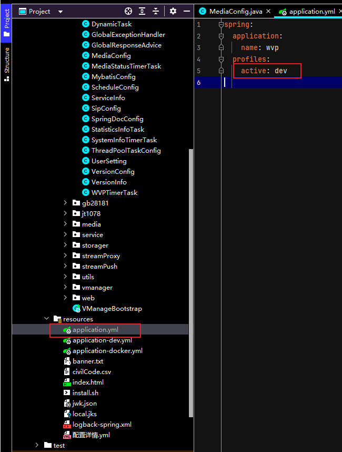The width and height of the screenshot is (342, 452).
Task: Expand the test folder chevron
Action: (x=37, y=445)
